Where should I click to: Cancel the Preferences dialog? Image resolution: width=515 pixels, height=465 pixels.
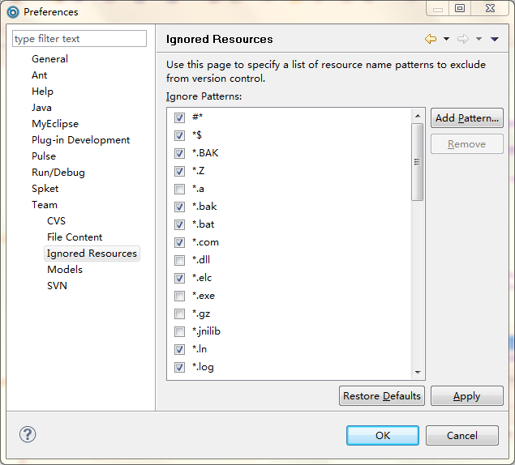coord(462,436)
